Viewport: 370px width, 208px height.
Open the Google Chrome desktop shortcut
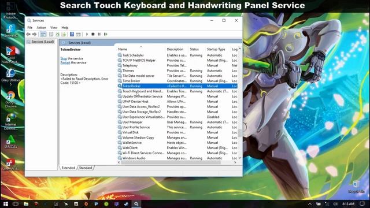[x=10, y=99]
